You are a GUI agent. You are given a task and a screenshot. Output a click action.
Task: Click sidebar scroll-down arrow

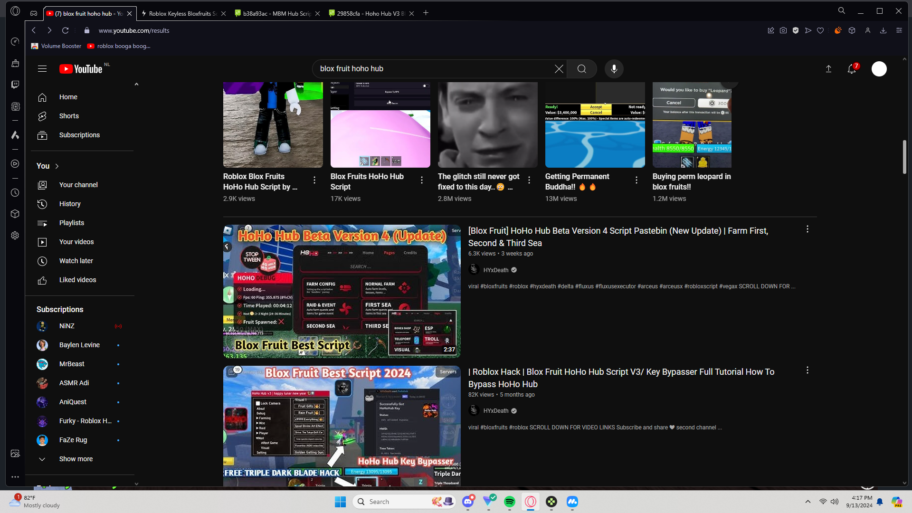tap(136, 484)
